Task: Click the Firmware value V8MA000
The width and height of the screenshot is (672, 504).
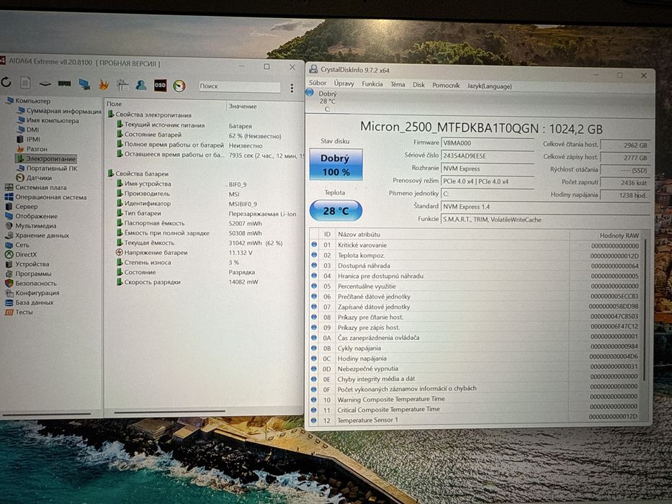Action: tap(488, 143)
